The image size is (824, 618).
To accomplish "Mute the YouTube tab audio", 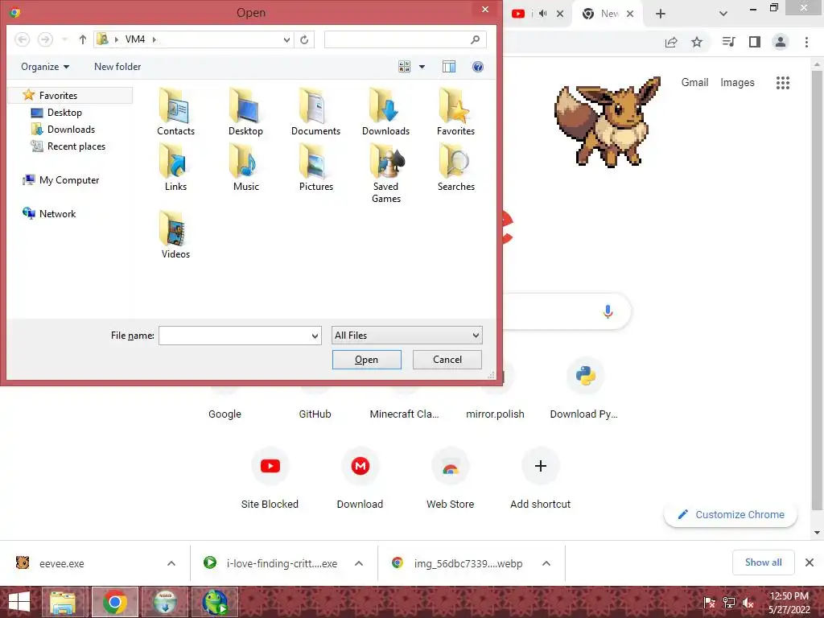I will tap(543, 14).
